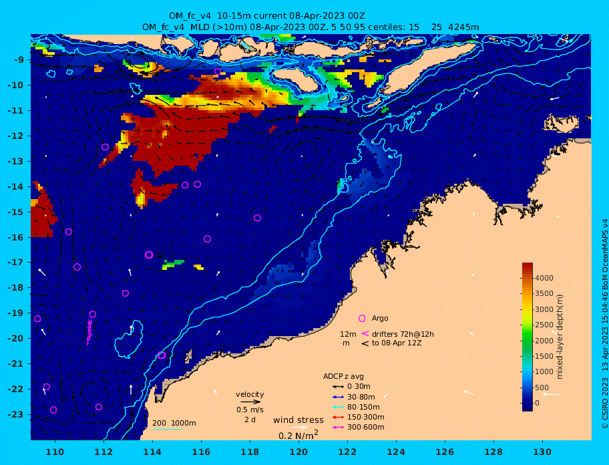Viewport: 609px width, 465px height.
Task: Select the red 150-300m ADCP arrow symbol
Action: [338, 417]
